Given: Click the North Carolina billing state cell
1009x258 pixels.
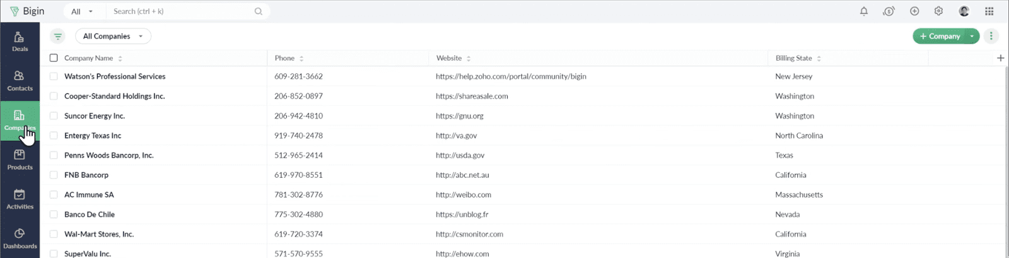Looking at the screenshot, I should tap(799, 136).
